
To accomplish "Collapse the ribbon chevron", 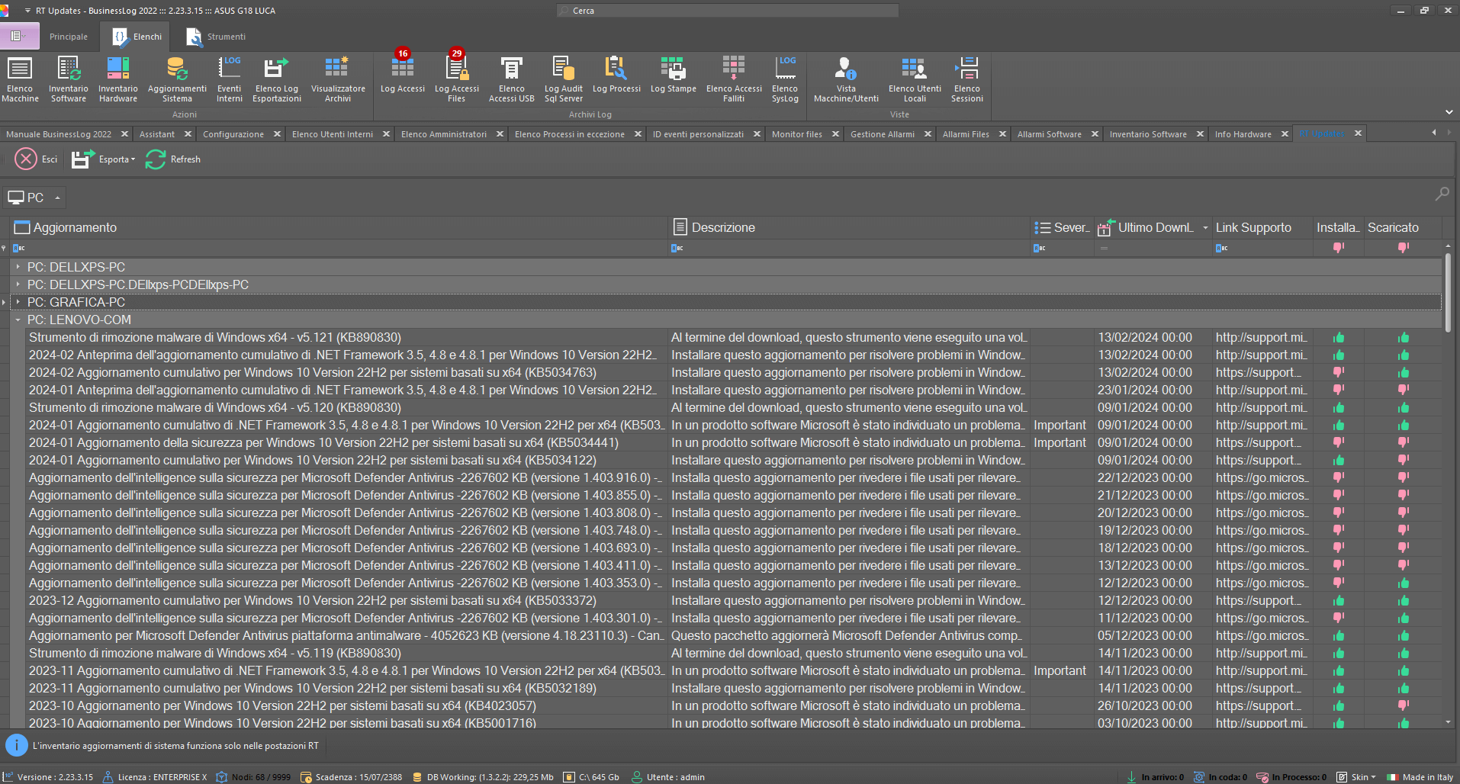I will pos(1449,112).
